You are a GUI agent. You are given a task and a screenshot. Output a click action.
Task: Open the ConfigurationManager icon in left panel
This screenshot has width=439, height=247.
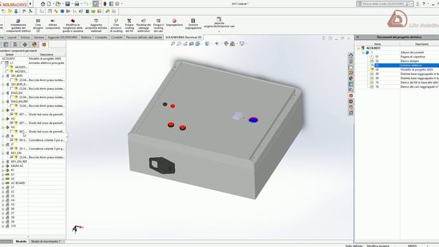coord(15,45)
